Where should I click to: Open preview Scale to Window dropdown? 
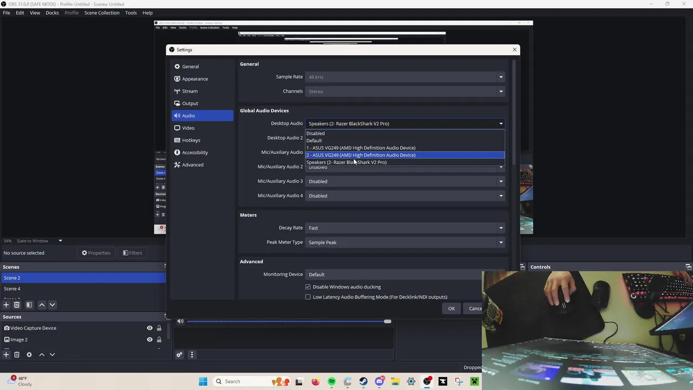click(40, 240)
